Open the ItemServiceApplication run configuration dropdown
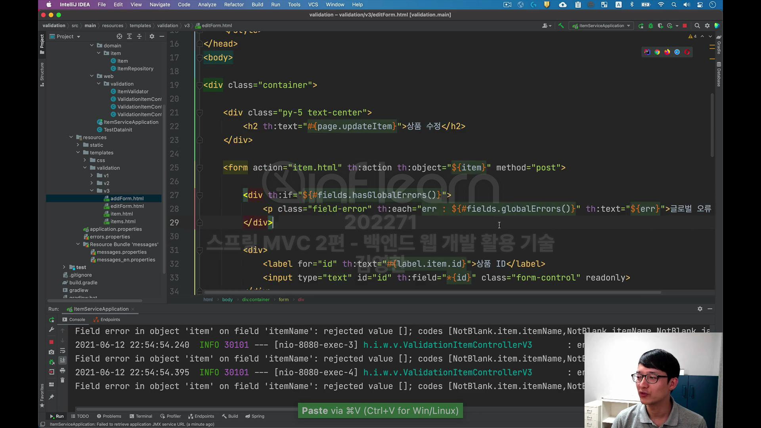 602,26
